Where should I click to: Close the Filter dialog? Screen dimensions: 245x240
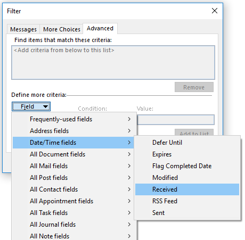coord(215,11)
